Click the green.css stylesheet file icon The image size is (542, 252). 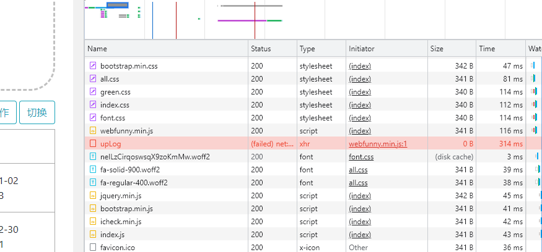point(93,92)
